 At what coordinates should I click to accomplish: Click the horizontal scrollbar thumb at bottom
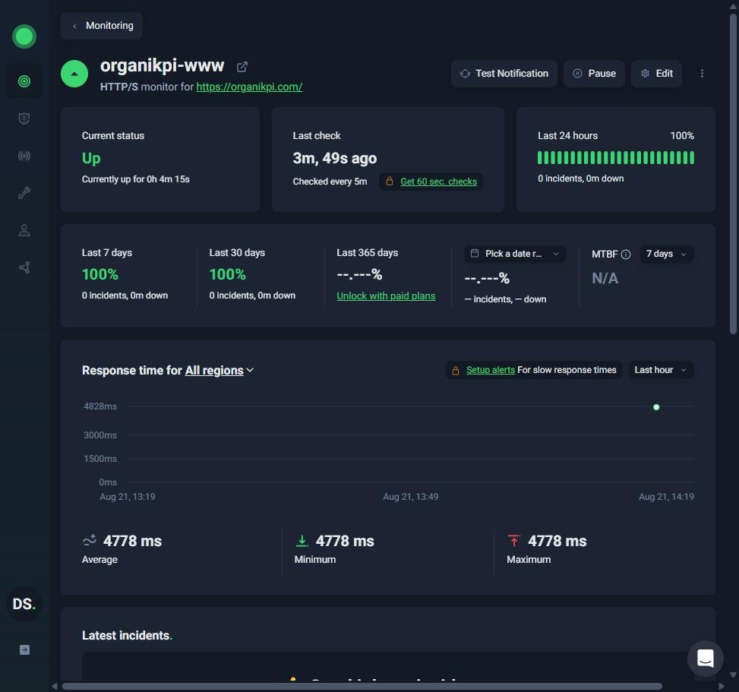pos(362,687)
